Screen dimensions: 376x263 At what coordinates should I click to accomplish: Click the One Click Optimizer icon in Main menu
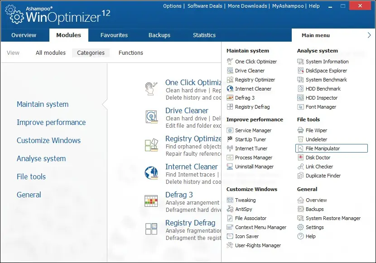point(230,62)
